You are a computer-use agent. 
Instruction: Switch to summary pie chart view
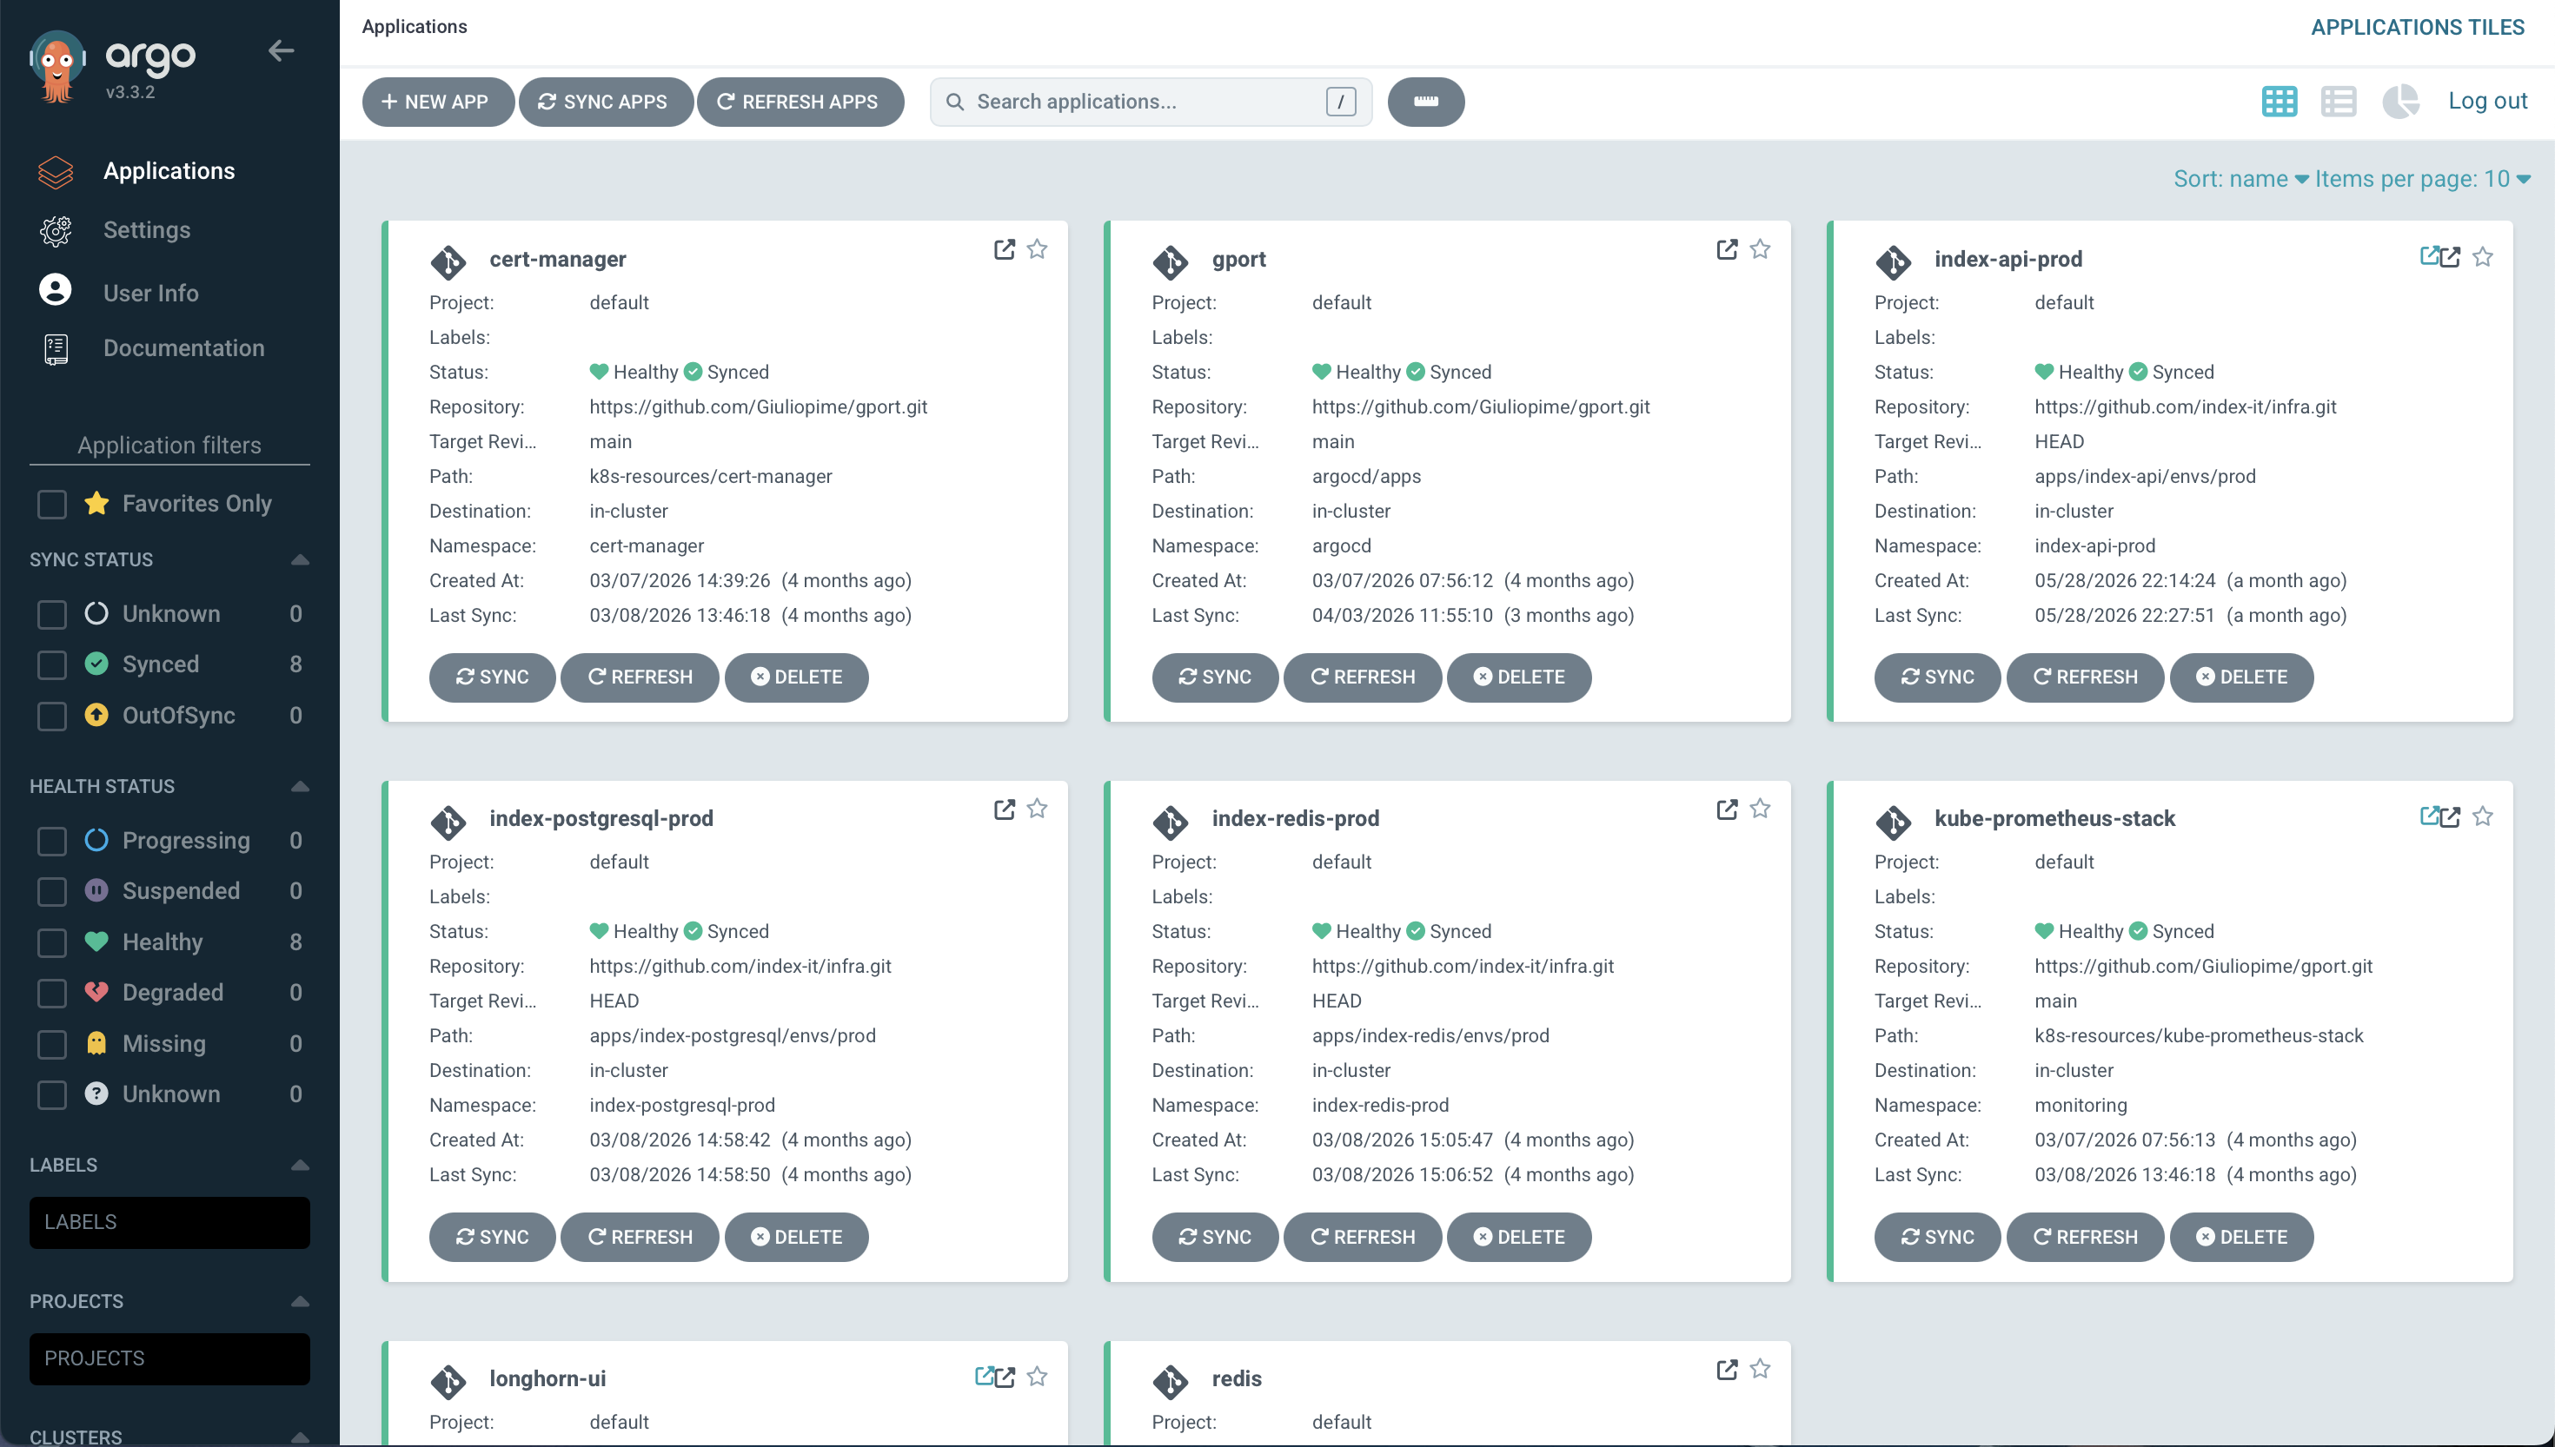pos(2400,102)
